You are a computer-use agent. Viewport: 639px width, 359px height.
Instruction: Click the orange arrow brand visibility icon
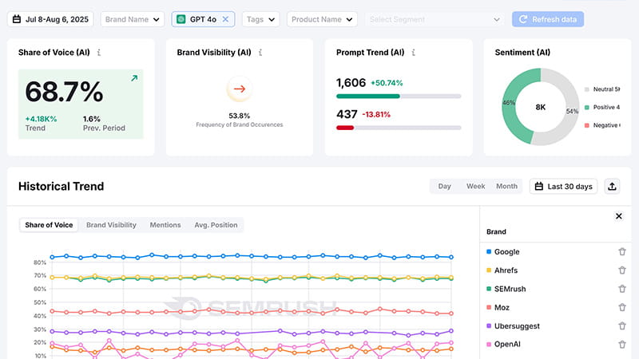click(239, 89)
